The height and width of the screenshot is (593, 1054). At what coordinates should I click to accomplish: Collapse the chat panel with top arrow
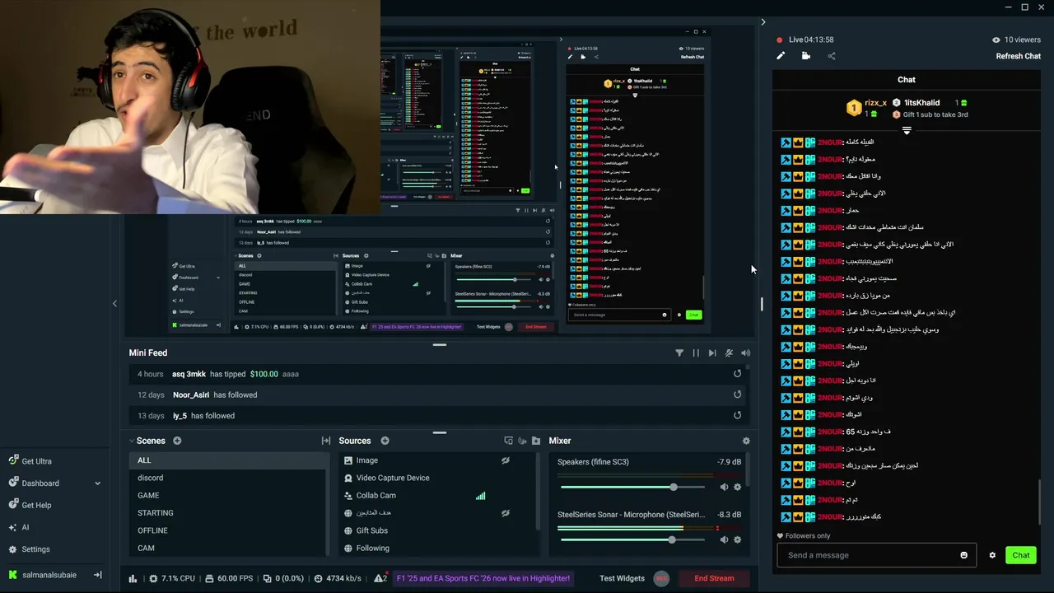(763, 22)
